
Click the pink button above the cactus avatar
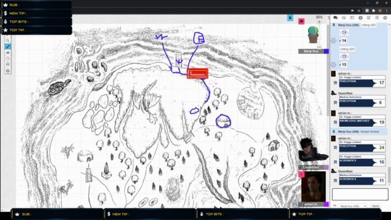301,21
